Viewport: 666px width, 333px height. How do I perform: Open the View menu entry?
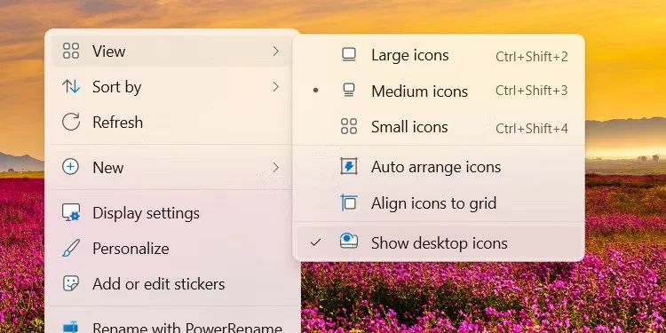pyautogui.click(x=173, y=51)
